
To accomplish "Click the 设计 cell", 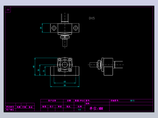I will point(51,107).
